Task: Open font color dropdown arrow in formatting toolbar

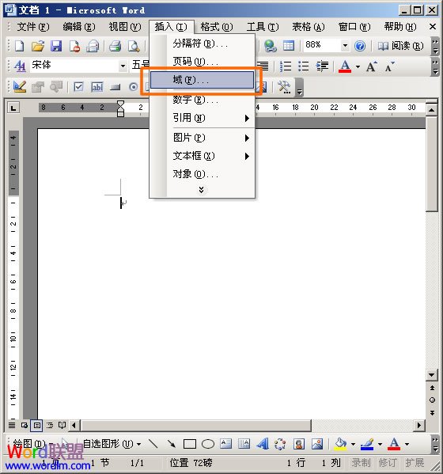Action: [358, 66]
